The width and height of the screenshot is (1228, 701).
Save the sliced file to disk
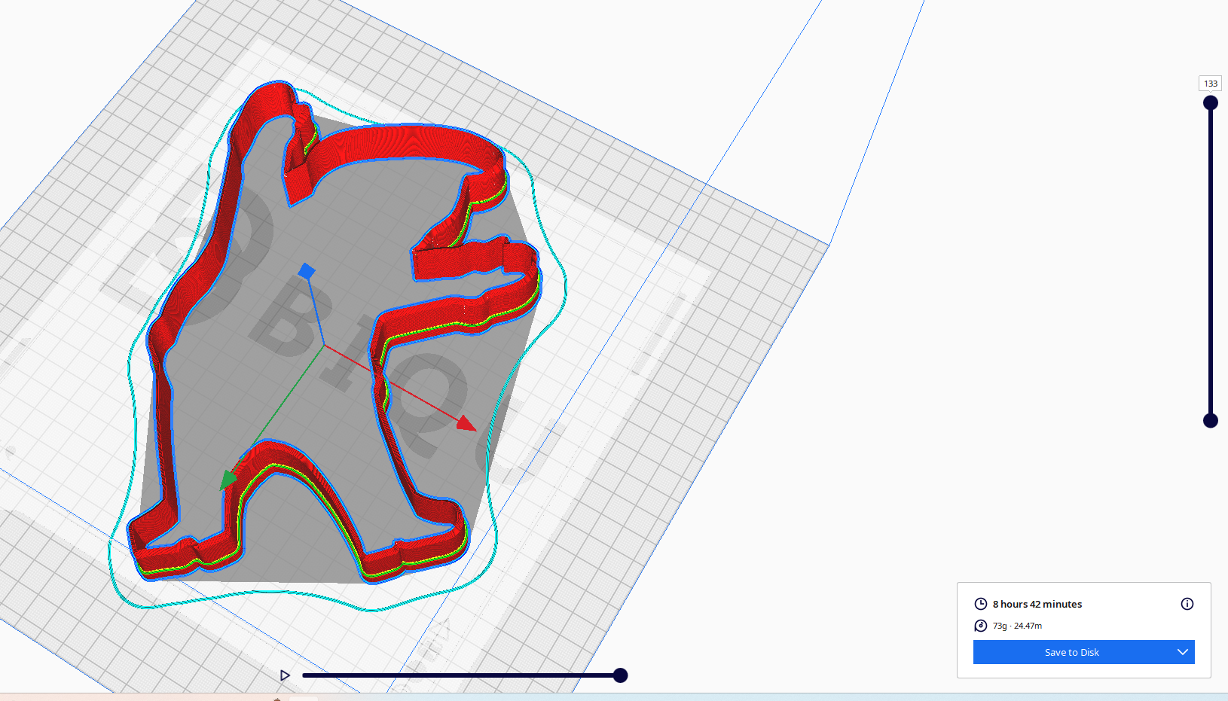click(x=1071, y=652)
